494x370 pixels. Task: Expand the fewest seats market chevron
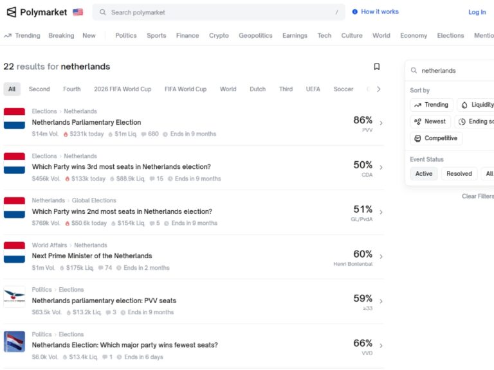[381, 346]
